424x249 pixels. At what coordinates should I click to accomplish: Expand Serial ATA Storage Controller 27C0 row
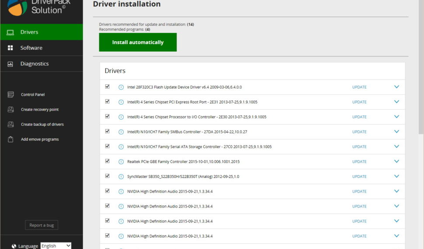click(x=396, y=146)
